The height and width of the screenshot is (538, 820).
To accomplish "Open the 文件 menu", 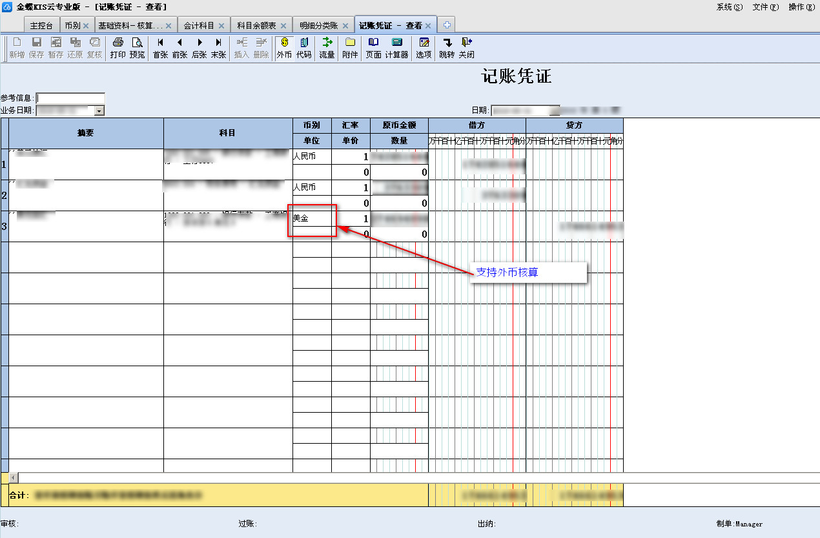I will pyautogui.click(x=766, y=7).
